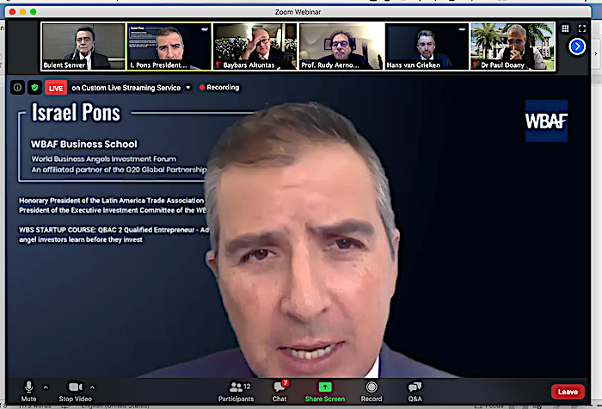The height and width of the screenshot is (409, 602).
Task: Click the chat unread badge showing 7
Action: pyautogui.click(x=285, y=383)
